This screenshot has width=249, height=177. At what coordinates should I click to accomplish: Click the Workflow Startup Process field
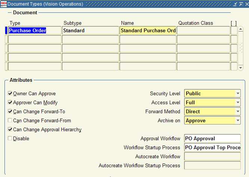212,147
